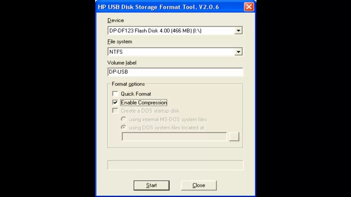Image resolution: width=351 pixels, height=197 pixels.
Task: Close the window using the red X
Action: click(249, 7)
